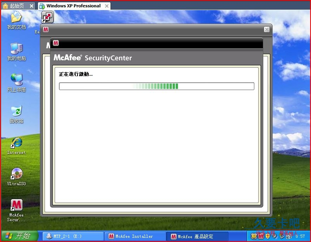Open the 开始 Start menu
Screen dimensions: 311x242
[19, 236]
